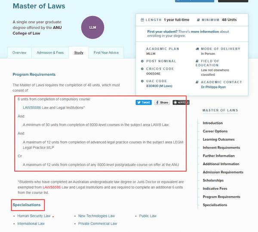The image size is (258, 232).
Task: Open the Human Security Law specialisation
Action: [x=34, y=216]
